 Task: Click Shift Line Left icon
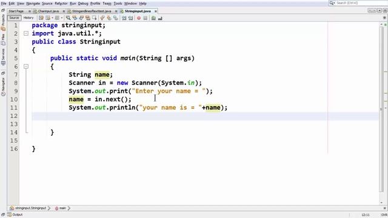pos(124,18)
